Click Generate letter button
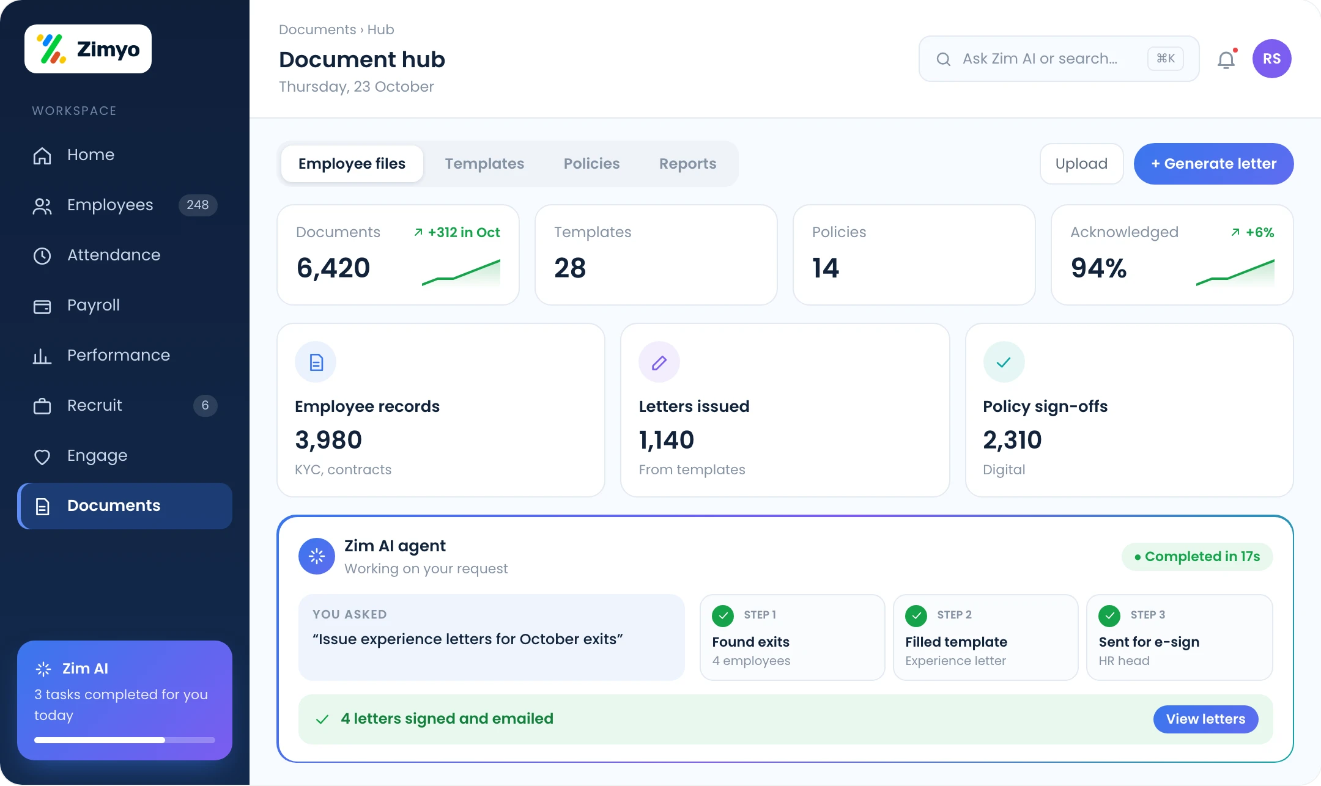 tap(1213, 164)
